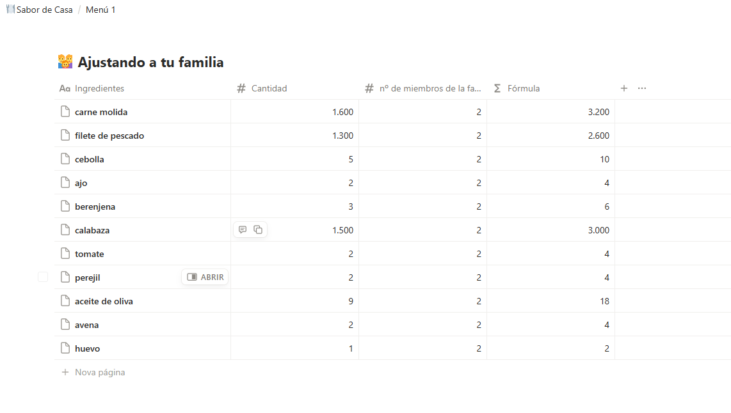Click the page icon beside huevo
The image size is (731, 413).
[65, 348]
